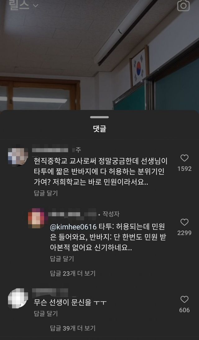The image size is (199, 340).
Task: Like the 문신 comment with 606 likes
Action: click(184, 300)
